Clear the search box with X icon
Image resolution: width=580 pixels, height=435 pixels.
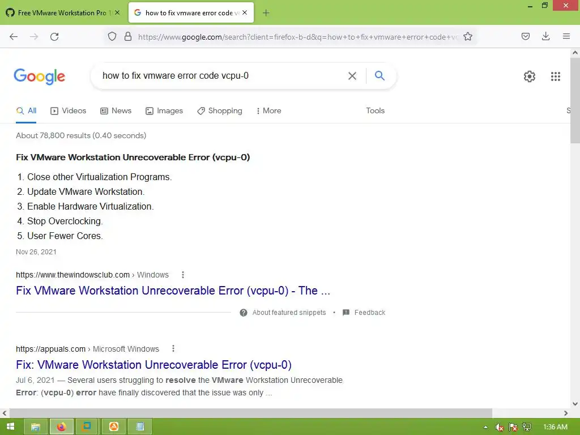(x=352, y=76)
